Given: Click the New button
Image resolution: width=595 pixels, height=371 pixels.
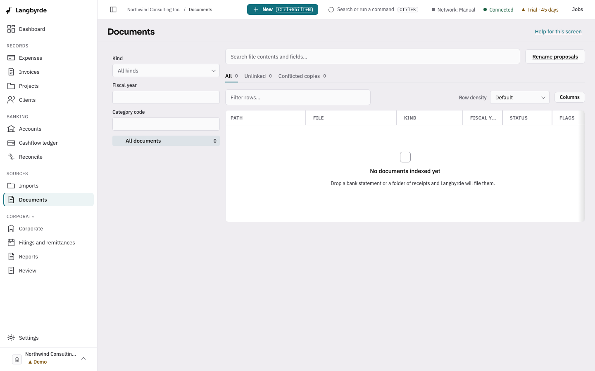Looking at the screenshot, I should [283, 9].
